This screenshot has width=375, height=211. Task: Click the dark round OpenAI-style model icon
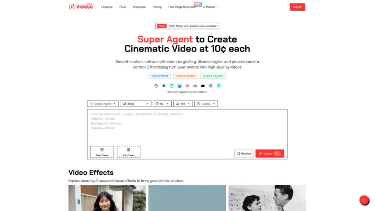pos(164,86)
